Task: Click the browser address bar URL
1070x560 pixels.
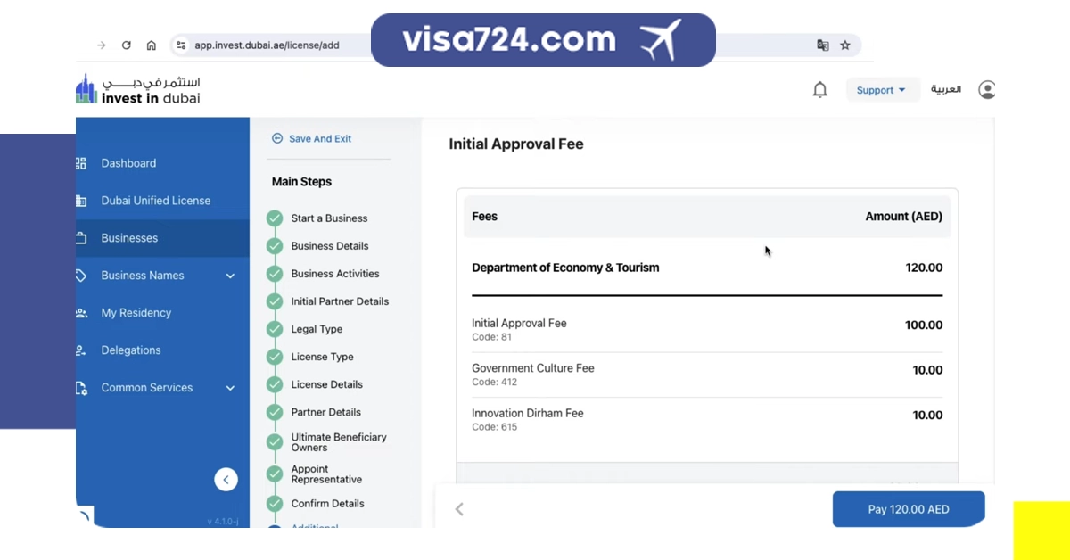Action: tap(267, 45)
